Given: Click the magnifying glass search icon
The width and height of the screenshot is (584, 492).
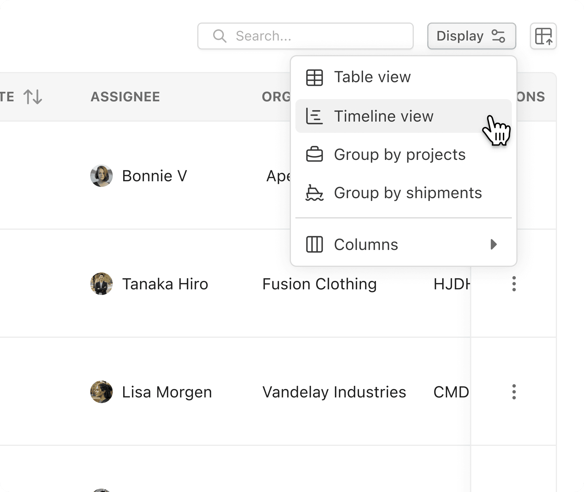Looking at the screenshot, I should click(220, 36).
